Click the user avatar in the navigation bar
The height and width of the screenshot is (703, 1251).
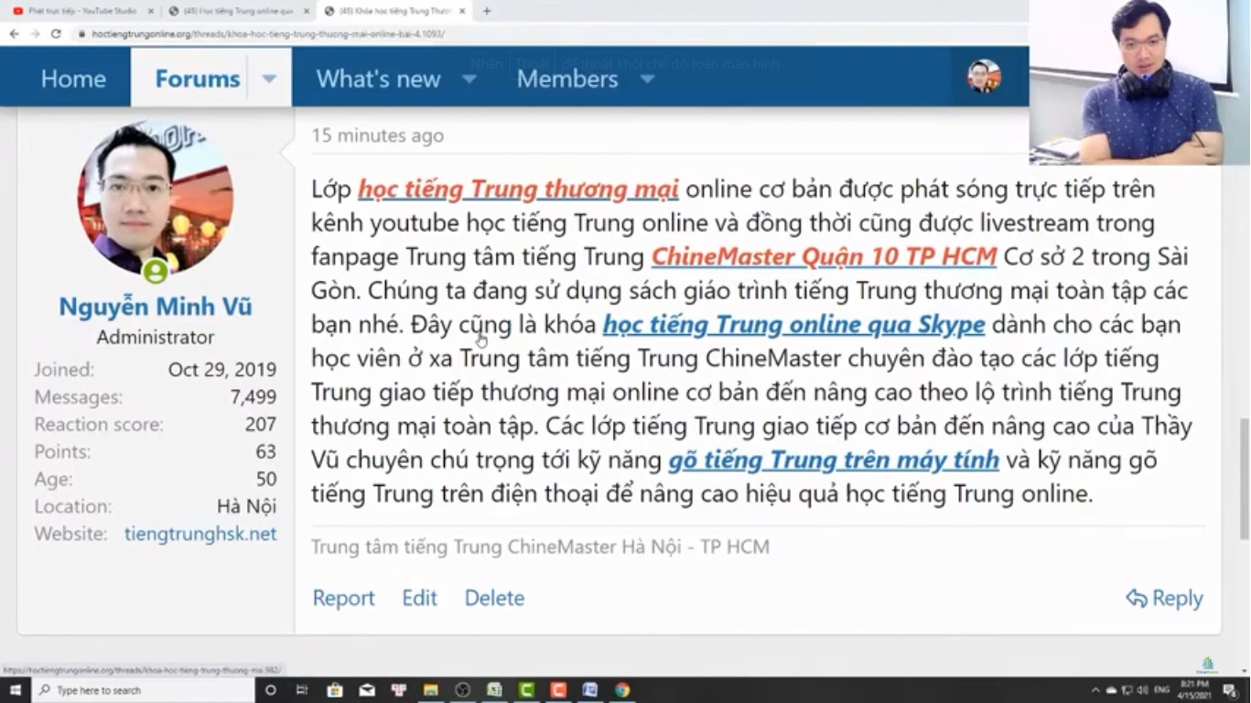click(x=984, y=77)
